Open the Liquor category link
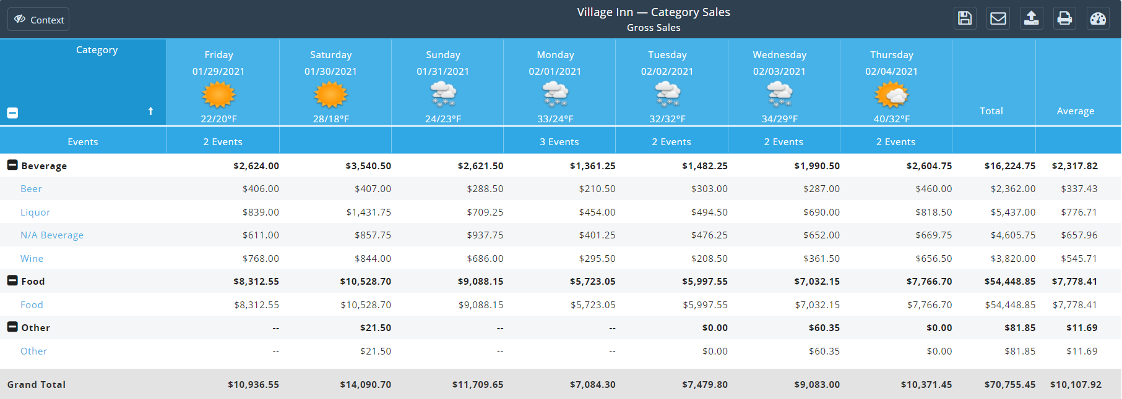This screenshot has height=399, width=1122. point(35,212)
